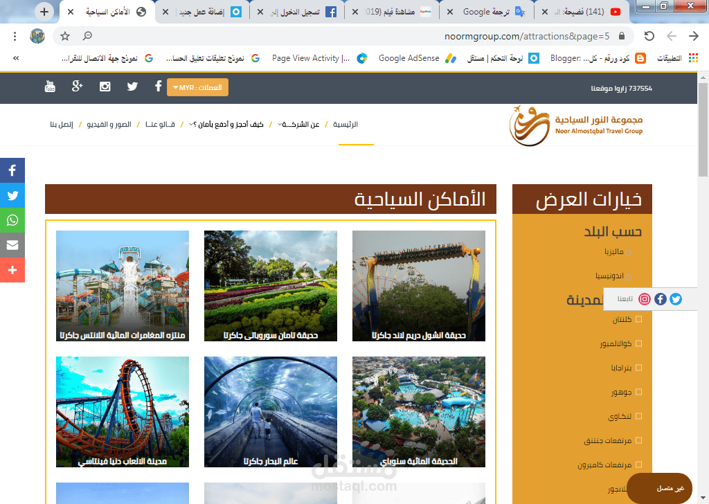Check the كوالالمبور city checkbox

(x=638, y=343)
